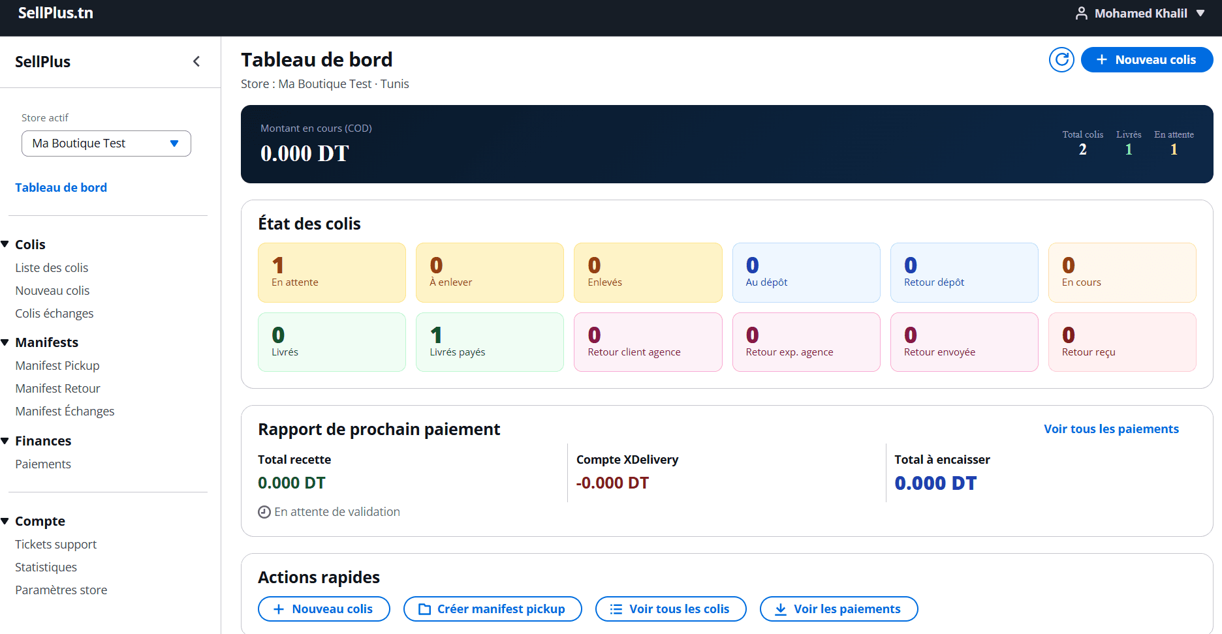1222x634 pixels.
Task: Open Manifest Échanges page
Action: 65,412
